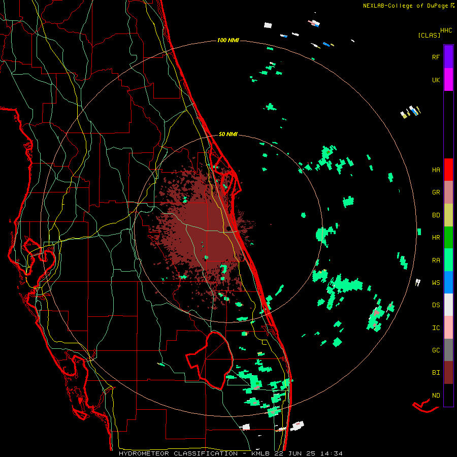Click the 100 NMI range ring label
This screenshot has height=457, width=457.
[x=228, y=40]
